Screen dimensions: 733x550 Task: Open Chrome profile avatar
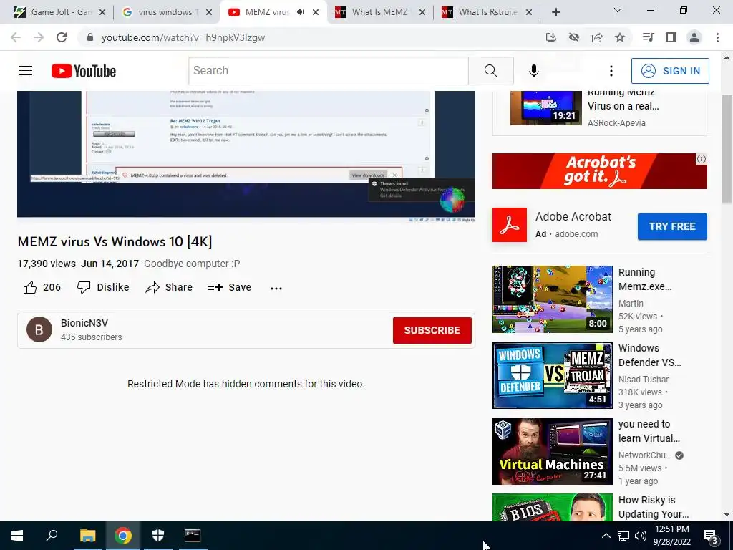[x=694, y=37]
